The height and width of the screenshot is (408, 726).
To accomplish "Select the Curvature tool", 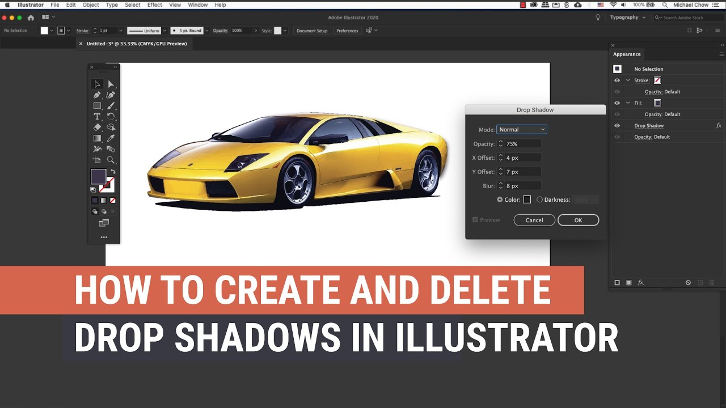I will point(111,95).
